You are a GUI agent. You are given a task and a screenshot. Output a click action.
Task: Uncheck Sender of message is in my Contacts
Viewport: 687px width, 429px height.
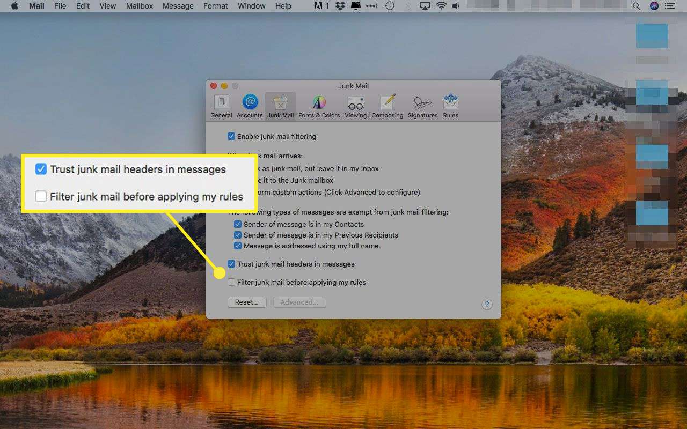[x=238, y=224]
